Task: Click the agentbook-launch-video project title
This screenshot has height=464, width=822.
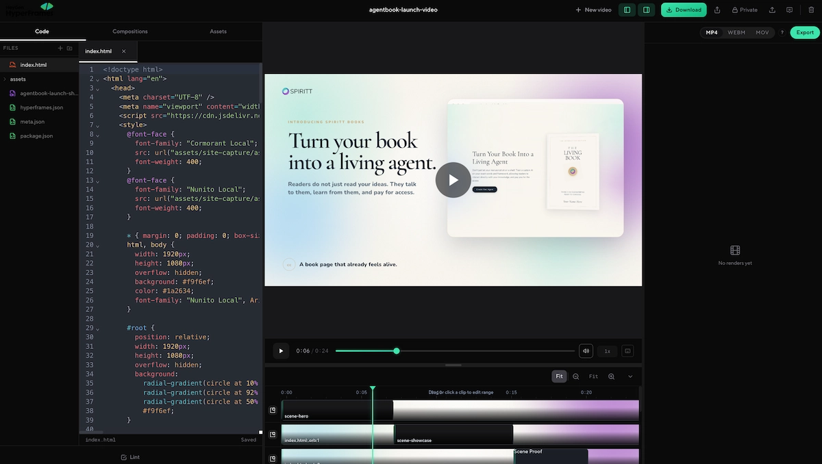Action: point(403,10)
